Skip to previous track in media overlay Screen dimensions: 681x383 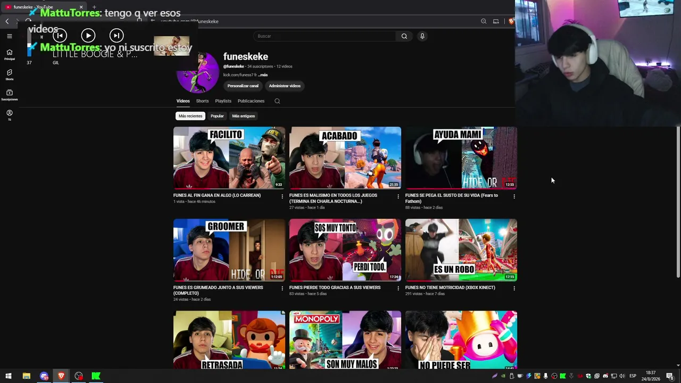click(60, 36)
